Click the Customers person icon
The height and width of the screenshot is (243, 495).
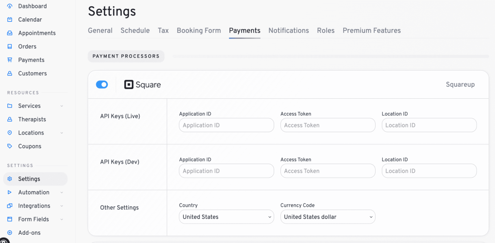(x=10, y=74)
